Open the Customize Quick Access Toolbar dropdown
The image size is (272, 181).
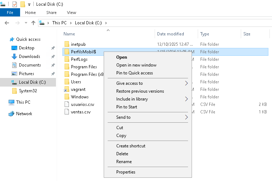click(29, 4)
